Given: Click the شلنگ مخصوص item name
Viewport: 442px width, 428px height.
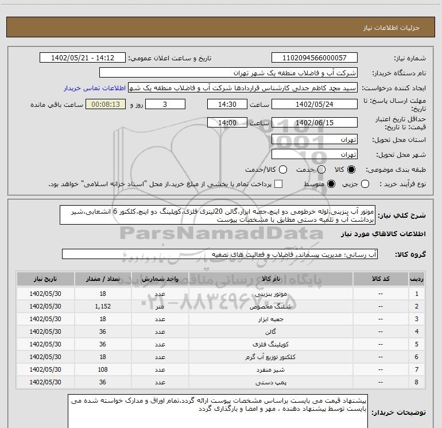Looking at the screenshot, I should click(270, 306).
